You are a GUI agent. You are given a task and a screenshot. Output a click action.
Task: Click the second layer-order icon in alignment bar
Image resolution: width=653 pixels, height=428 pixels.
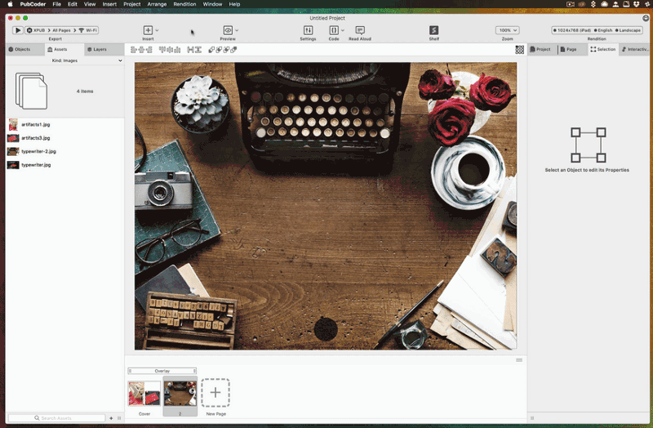tap(219, 50)
